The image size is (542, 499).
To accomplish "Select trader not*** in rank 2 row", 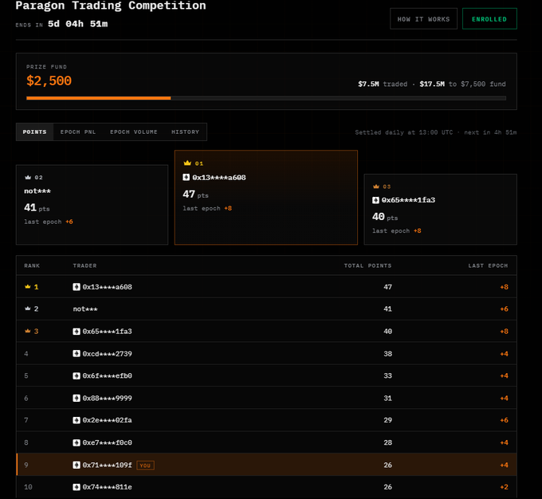I will pyautogui.click(x=85, y=308).
